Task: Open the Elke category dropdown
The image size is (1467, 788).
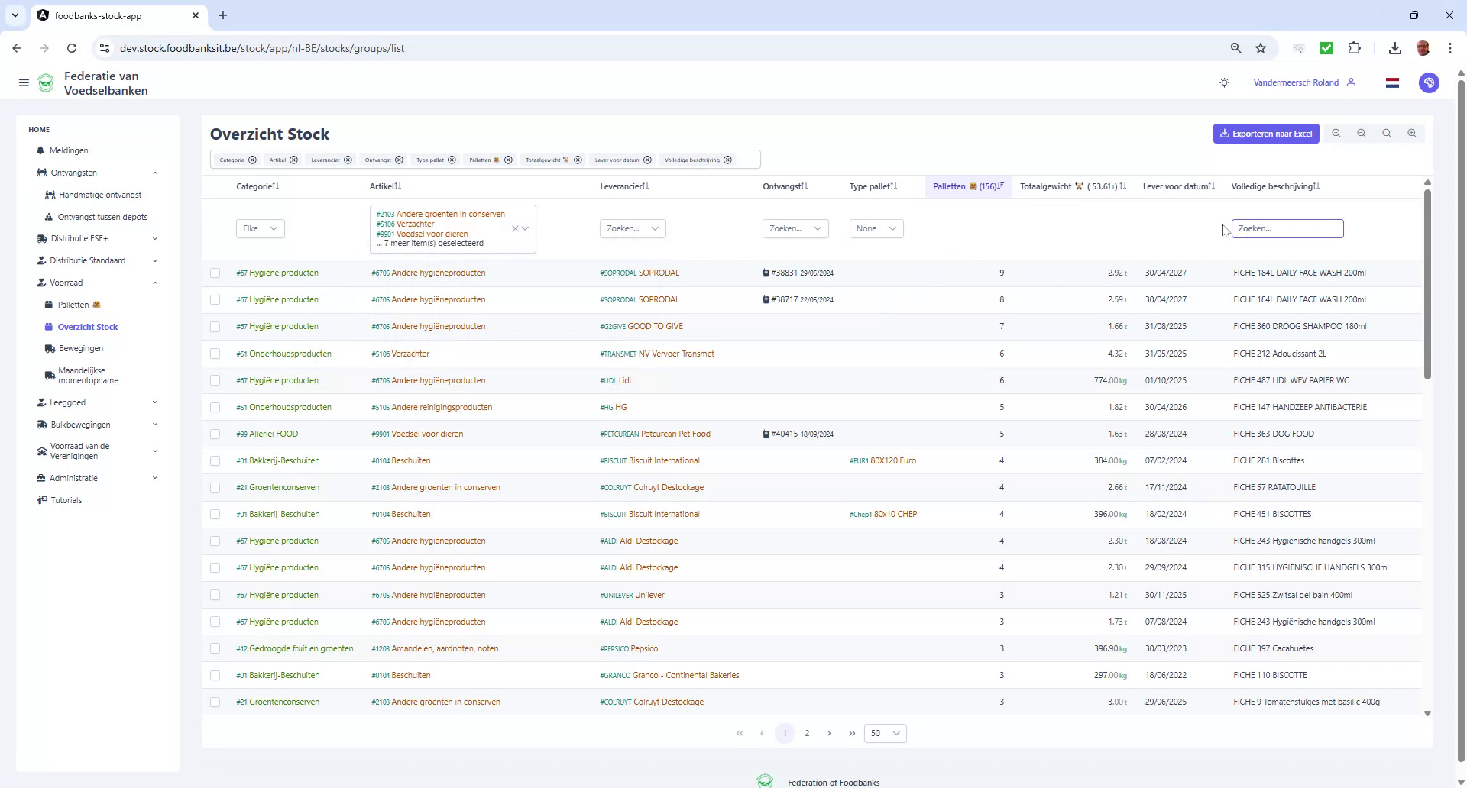Action: coord(260,228)
